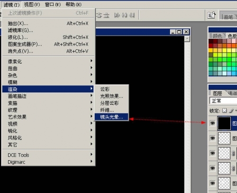Click the distribute bottom edges icon
The image size is (237, 193).
coord(107,15)
